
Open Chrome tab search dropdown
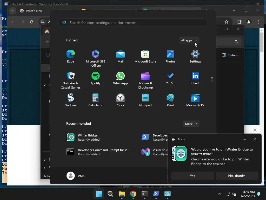[12, 10]
